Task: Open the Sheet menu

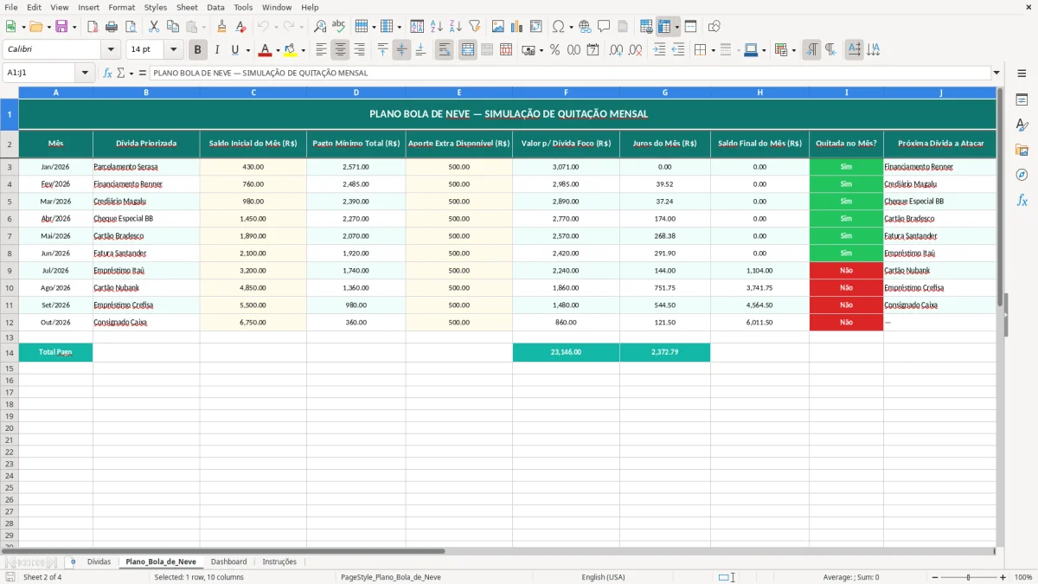Action: 187,7
